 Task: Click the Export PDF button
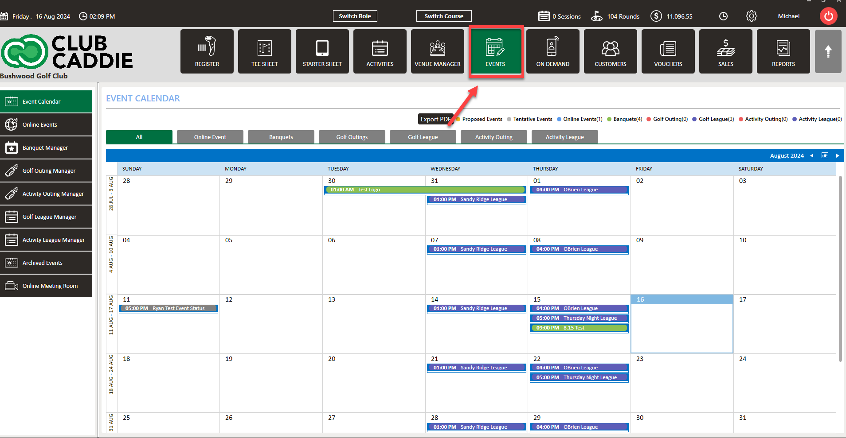pyautogui.click(x=435, y=119)
